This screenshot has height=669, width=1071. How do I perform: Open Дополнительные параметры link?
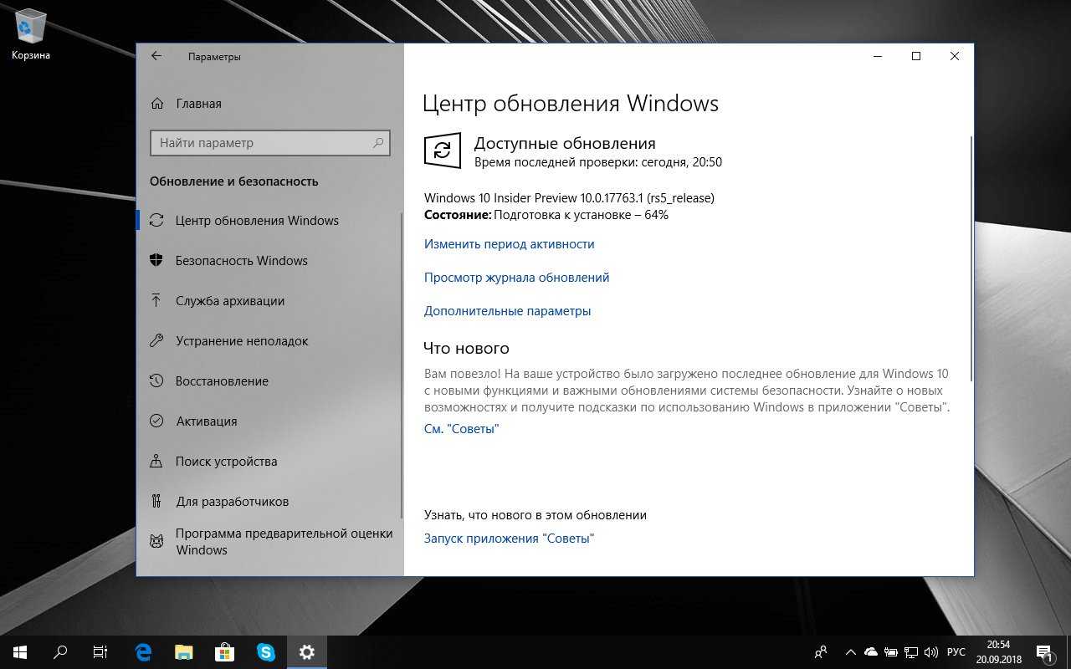click(x=507, y=311)
